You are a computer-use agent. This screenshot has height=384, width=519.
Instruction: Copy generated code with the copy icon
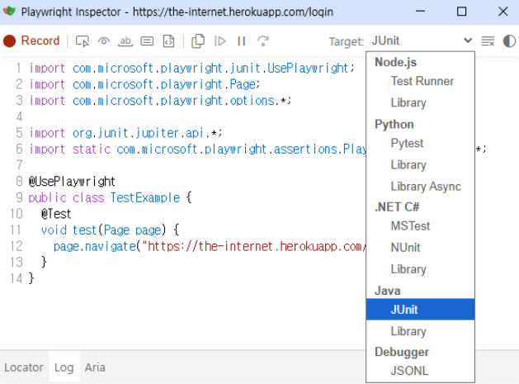coord(198,41)
